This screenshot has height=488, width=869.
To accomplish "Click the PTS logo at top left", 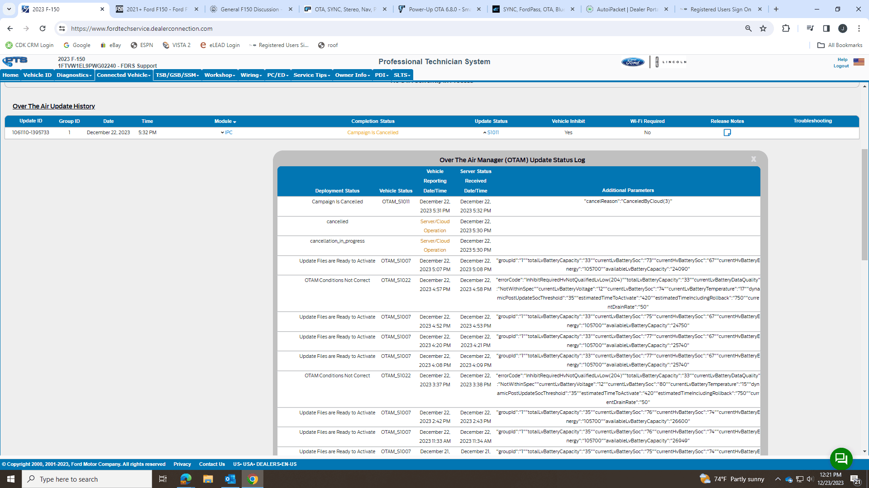I will [15, 61].
